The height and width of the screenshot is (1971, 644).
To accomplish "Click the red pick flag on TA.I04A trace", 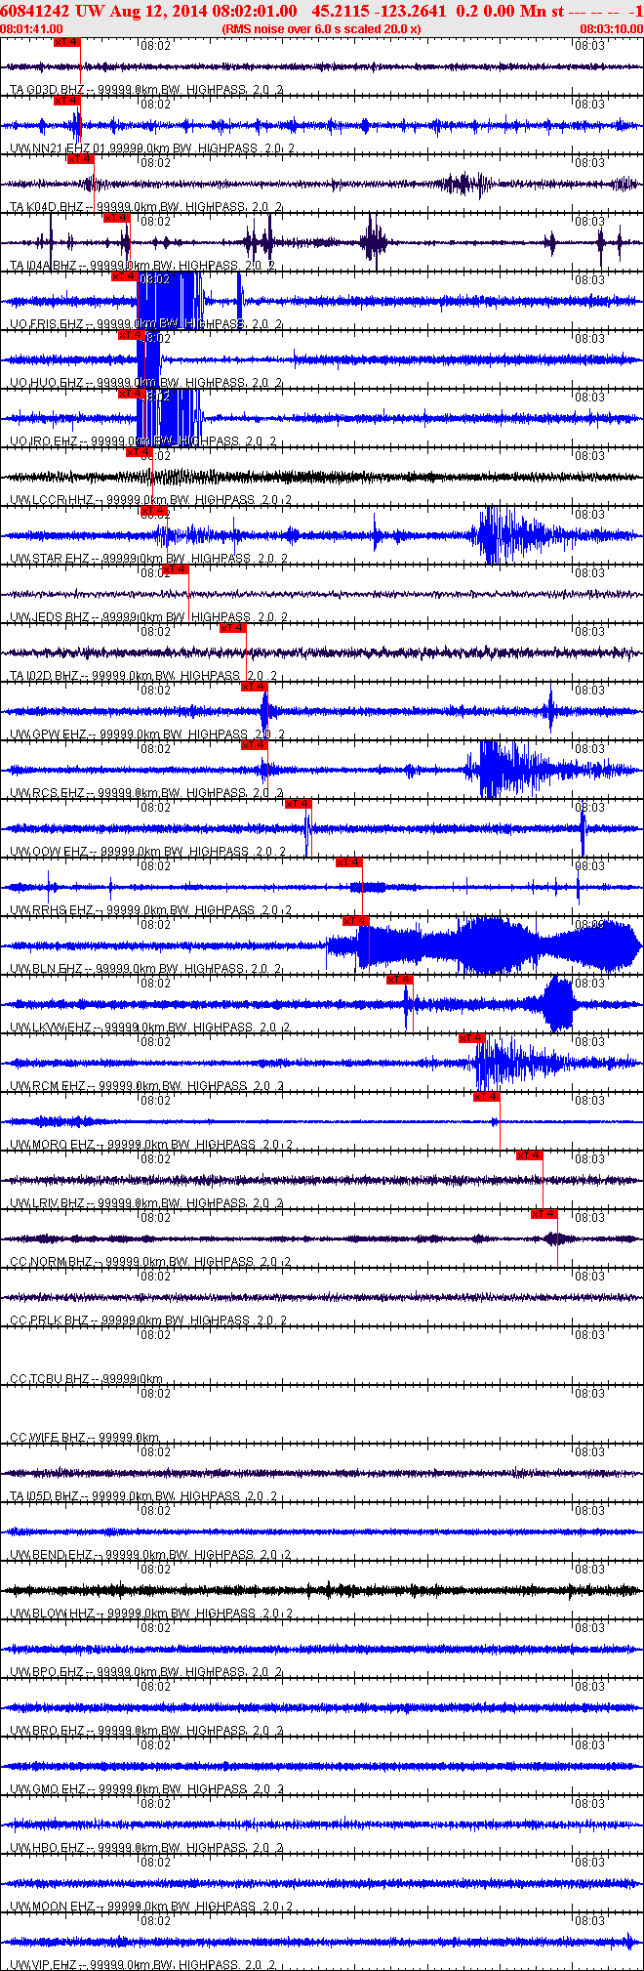I will (116, 218).
